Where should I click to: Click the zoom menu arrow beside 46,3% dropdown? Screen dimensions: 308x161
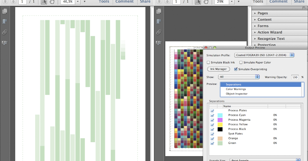[x=85, y=2]
